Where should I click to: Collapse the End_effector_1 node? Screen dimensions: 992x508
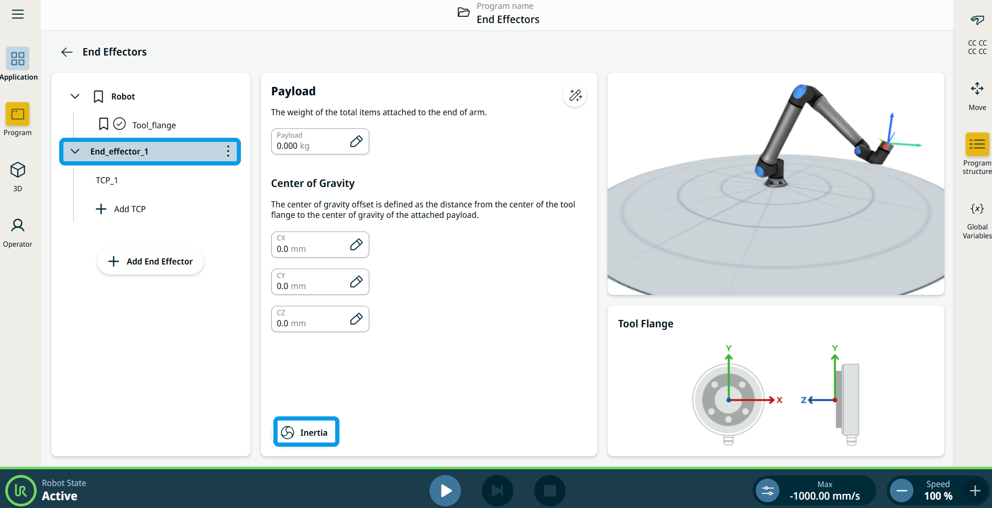(75, 151)
